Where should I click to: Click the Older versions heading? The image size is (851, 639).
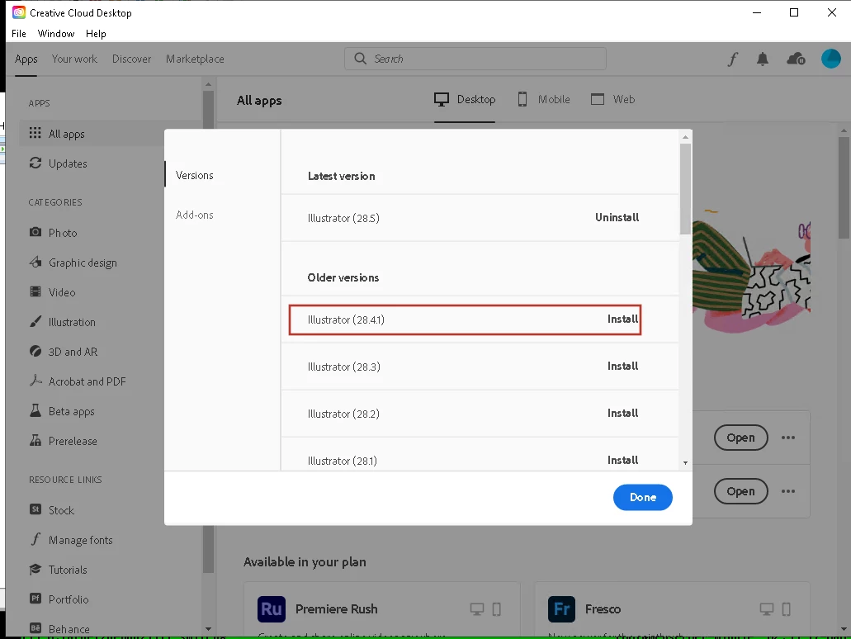click(x=343, y=277)
